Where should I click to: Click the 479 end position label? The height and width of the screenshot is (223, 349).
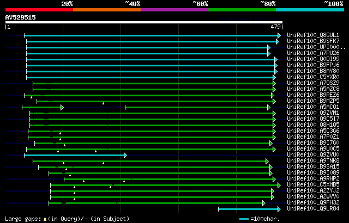tap(275, 27)
